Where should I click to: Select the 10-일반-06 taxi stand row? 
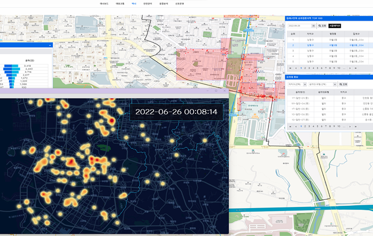[329, 114]
